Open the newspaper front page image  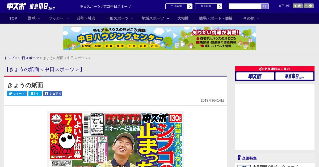116,139
